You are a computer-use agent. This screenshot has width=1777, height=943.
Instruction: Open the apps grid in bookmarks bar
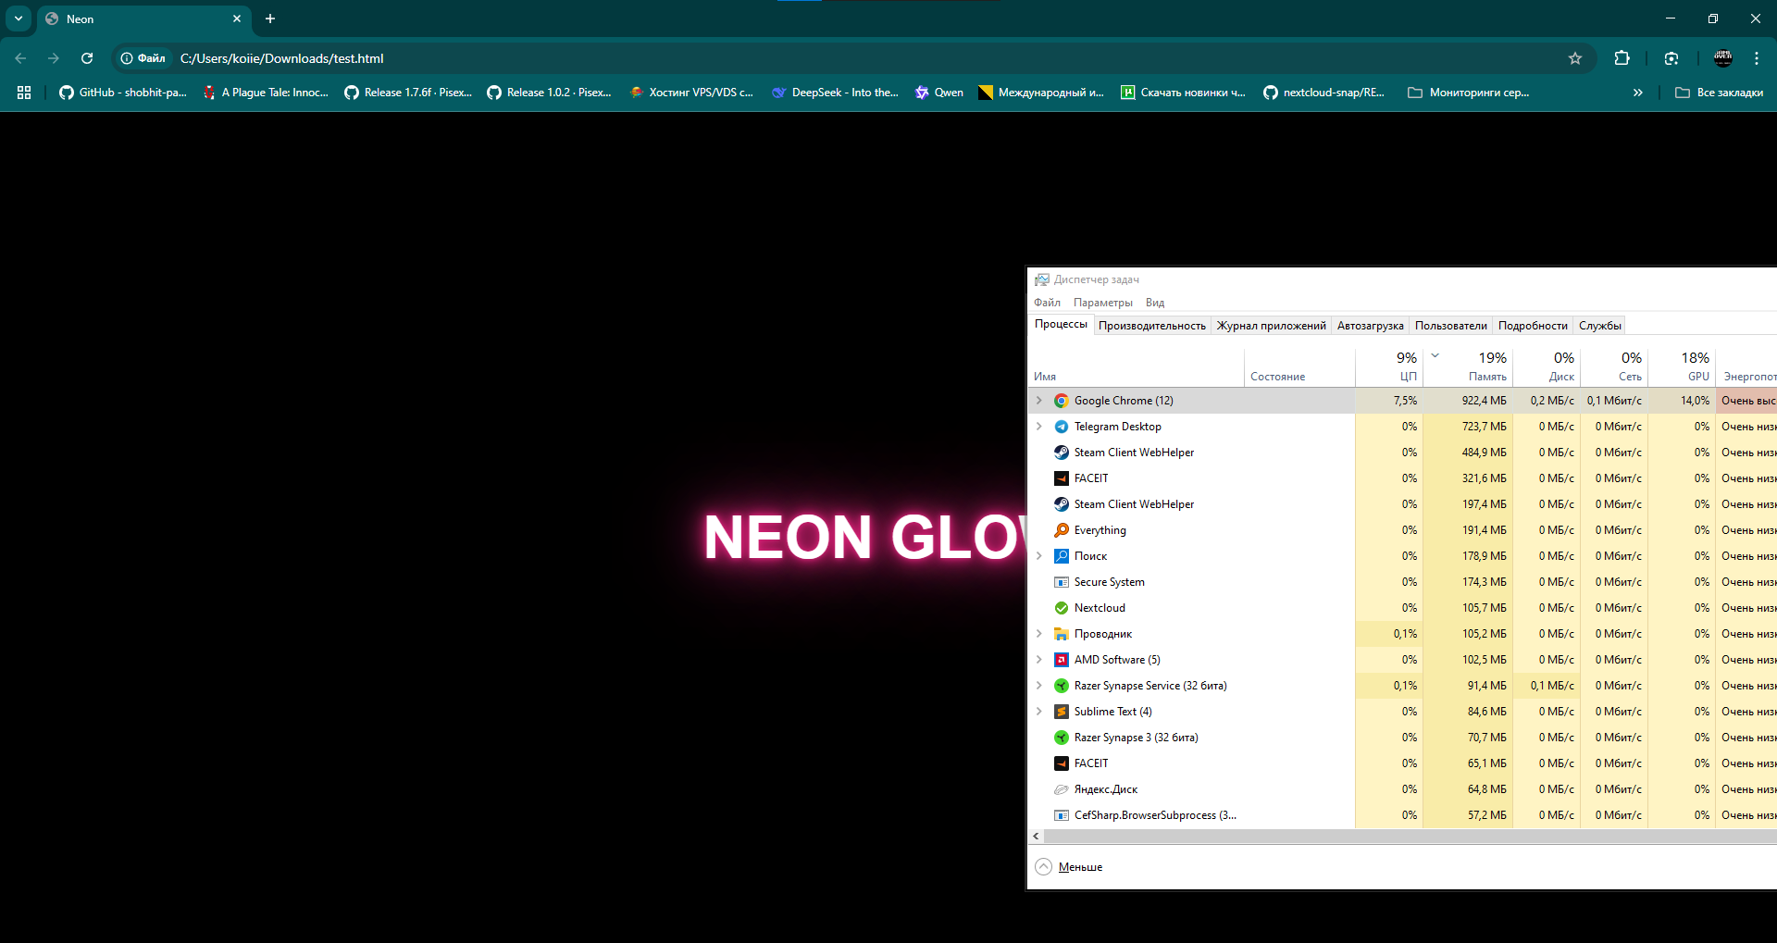[x=24, y=93]
